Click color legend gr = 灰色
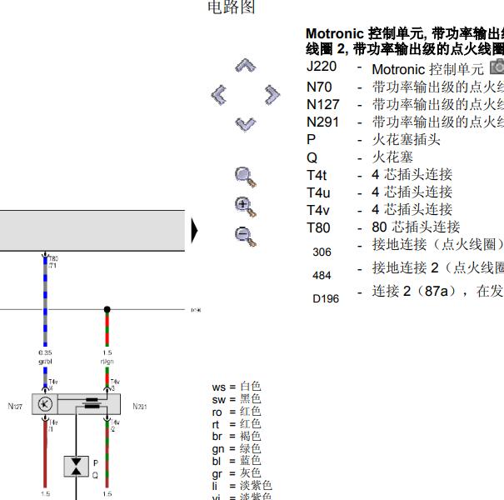The width and height of the screenshot is (504, 500). point(237,473)
